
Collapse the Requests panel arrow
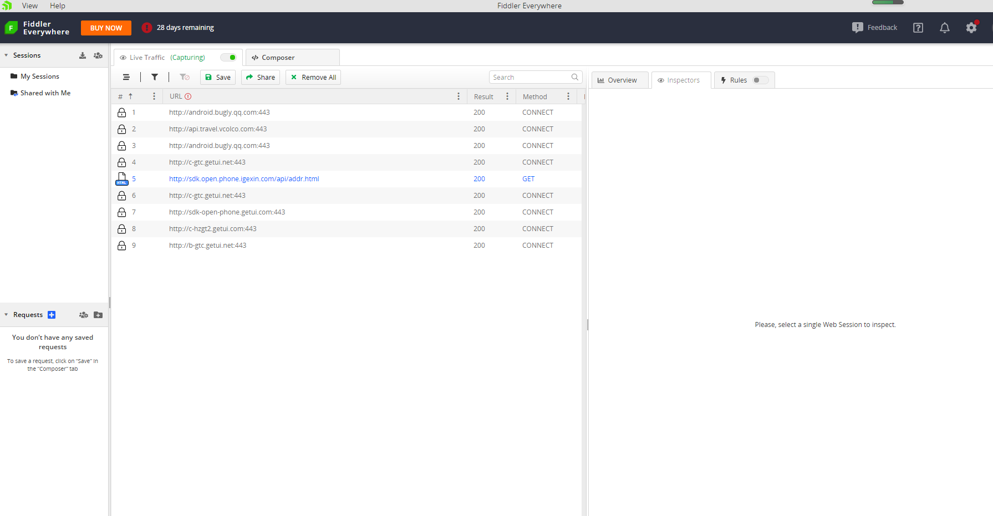tap(6, 315)
